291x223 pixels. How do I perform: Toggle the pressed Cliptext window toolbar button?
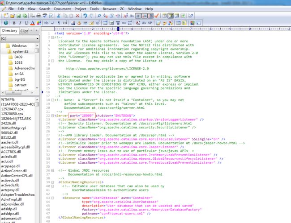pos(171,16)
